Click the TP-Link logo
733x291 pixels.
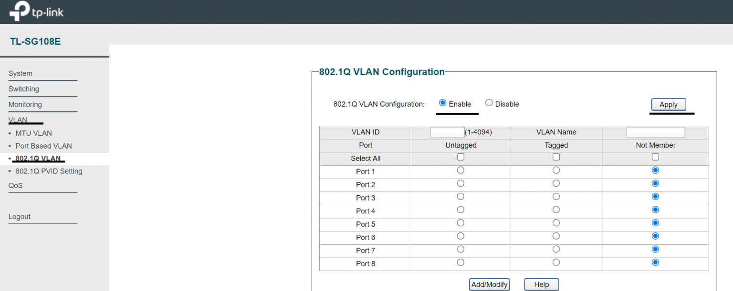click(36, 11)
